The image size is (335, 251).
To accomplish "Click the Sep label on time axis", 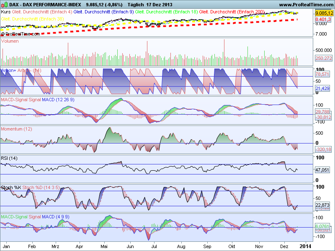I will point(207,246).
